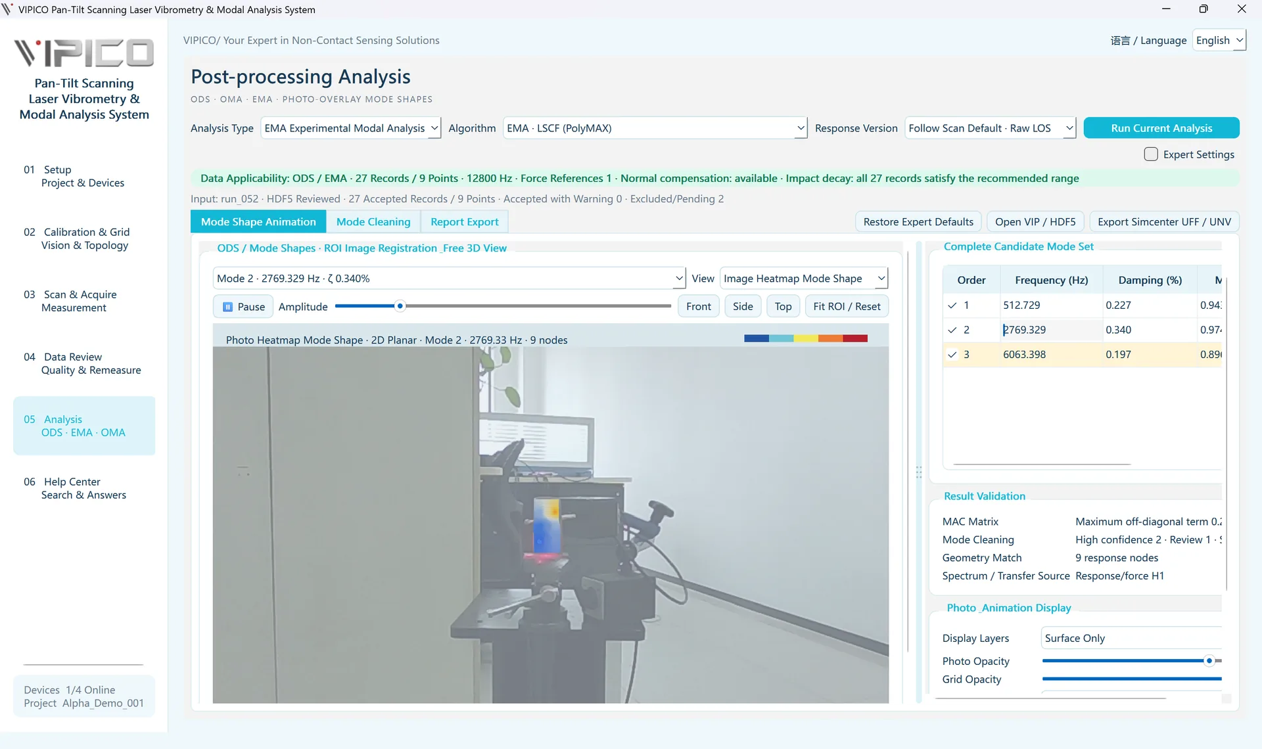
Task: Open the Display Layers Surface Only dropdown
Action: pyautogui.click(x=1131, y=639)
